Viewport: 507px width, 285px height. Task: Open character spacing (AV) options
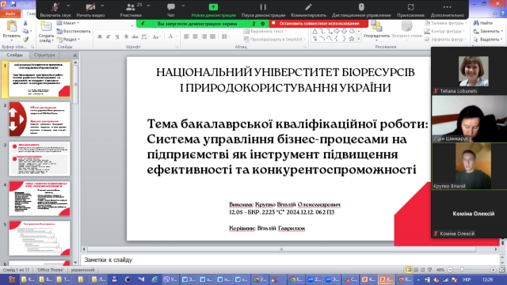point(144,37)
